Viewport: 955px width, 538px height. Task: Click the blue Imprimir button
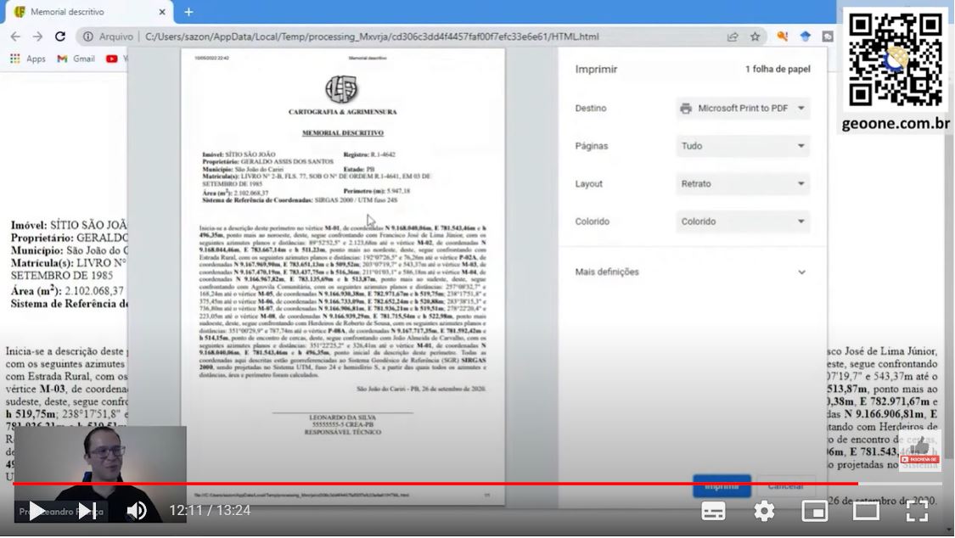click(722, 486)
